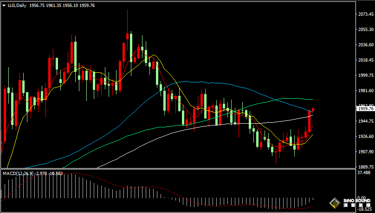
Task: Click the Sino Sound diamond logo icon
Action: (334, 203)
